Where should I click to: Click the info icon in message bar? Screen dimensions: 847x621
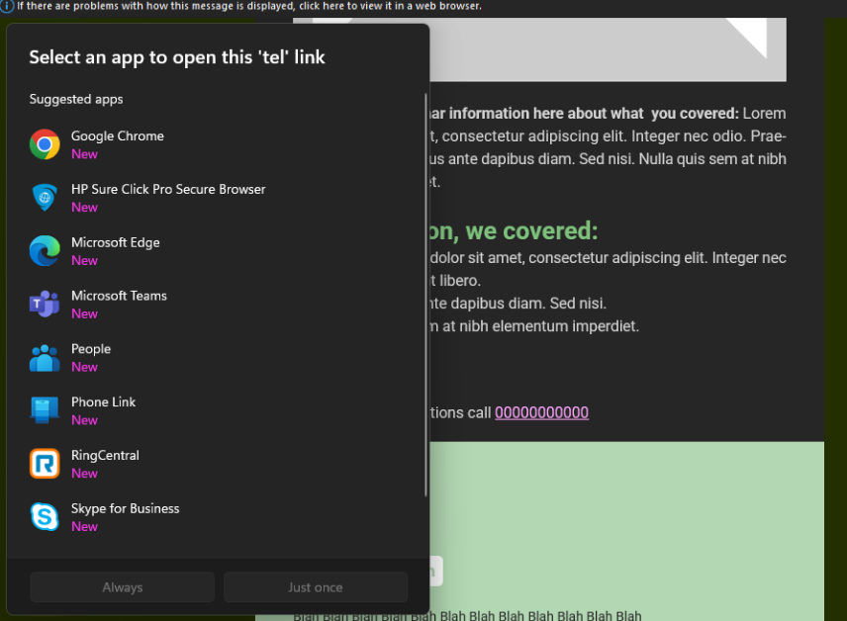7,6
